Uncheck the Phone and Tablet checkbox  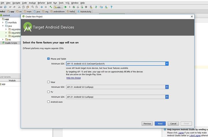tap(49, 59)
